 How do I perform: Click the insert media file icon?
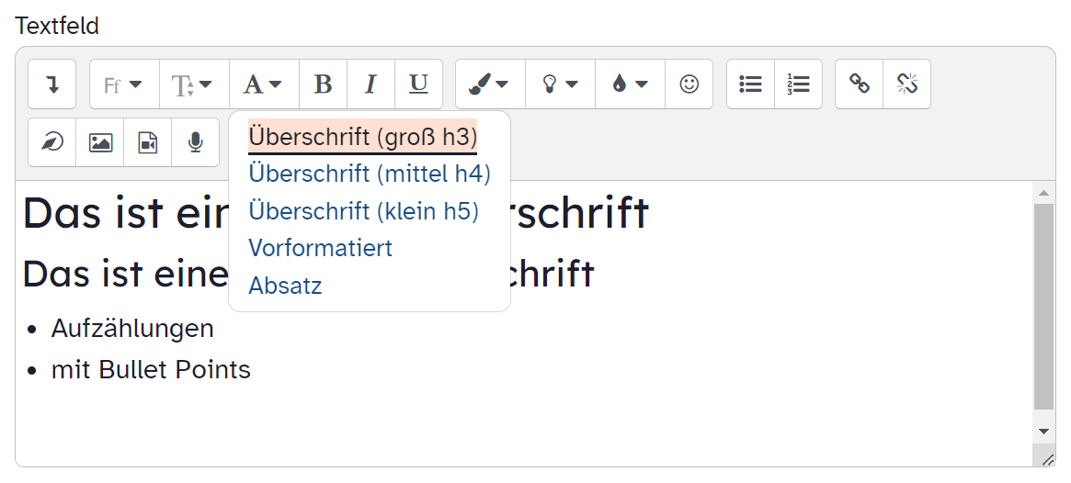(148, 142)
